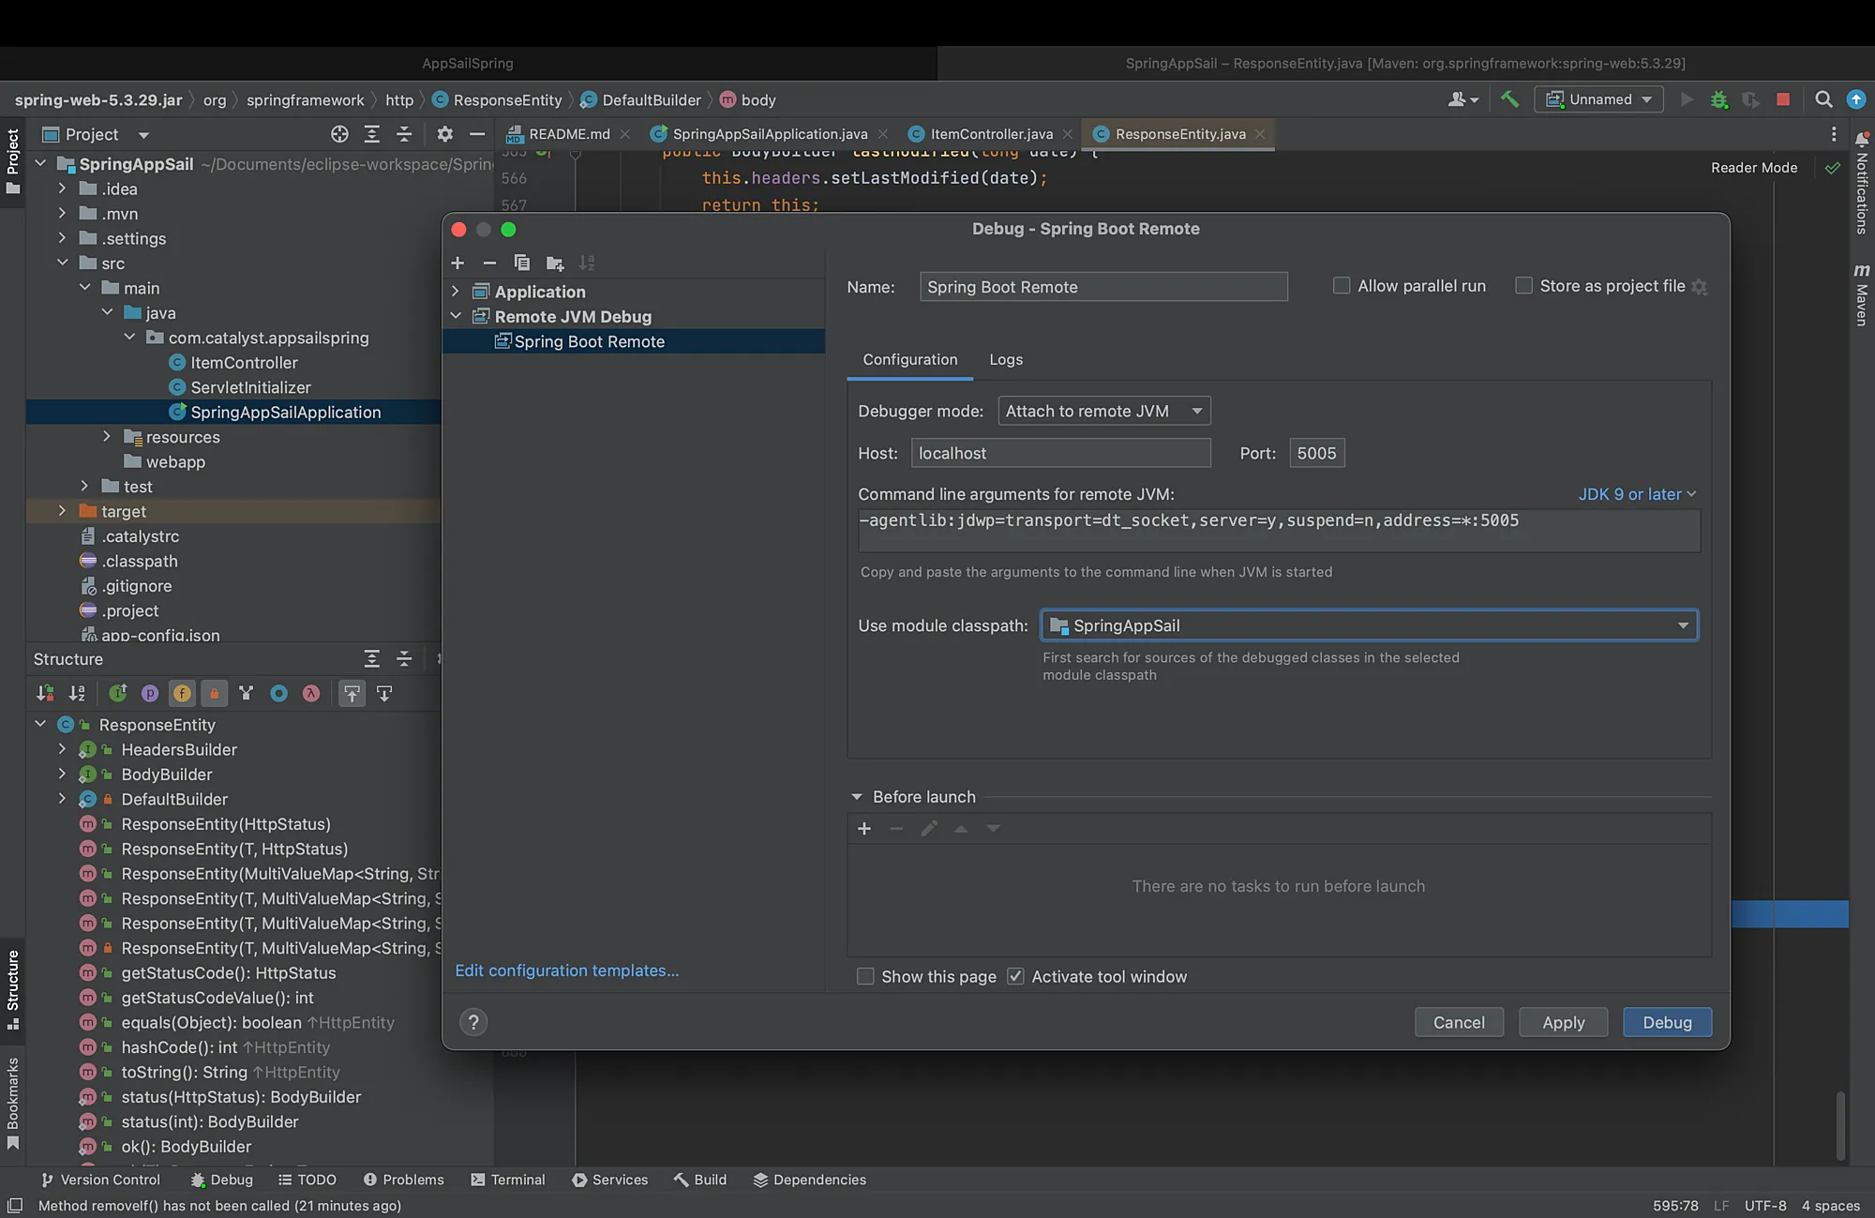Open the Notifications sidebar panel
The width and height of the screenshot is (1875, 1218).
tap(1862, 184)
